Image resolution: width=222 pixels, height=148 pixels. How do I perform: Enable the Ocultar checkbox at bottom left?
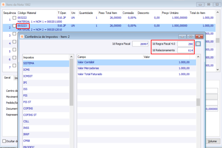(4, 141)
